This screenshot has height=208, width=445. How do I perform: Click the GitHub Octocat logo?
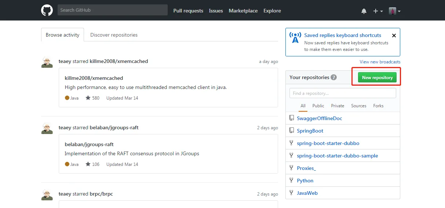pos(47,10)
